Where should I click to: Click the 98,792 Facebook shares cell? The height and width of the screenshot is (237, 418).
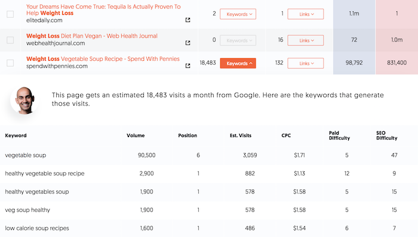coord(354,63)
